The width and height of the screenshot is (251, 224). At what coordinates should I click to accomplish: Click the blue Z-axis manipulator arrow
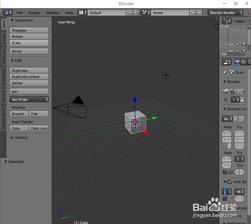135,99
